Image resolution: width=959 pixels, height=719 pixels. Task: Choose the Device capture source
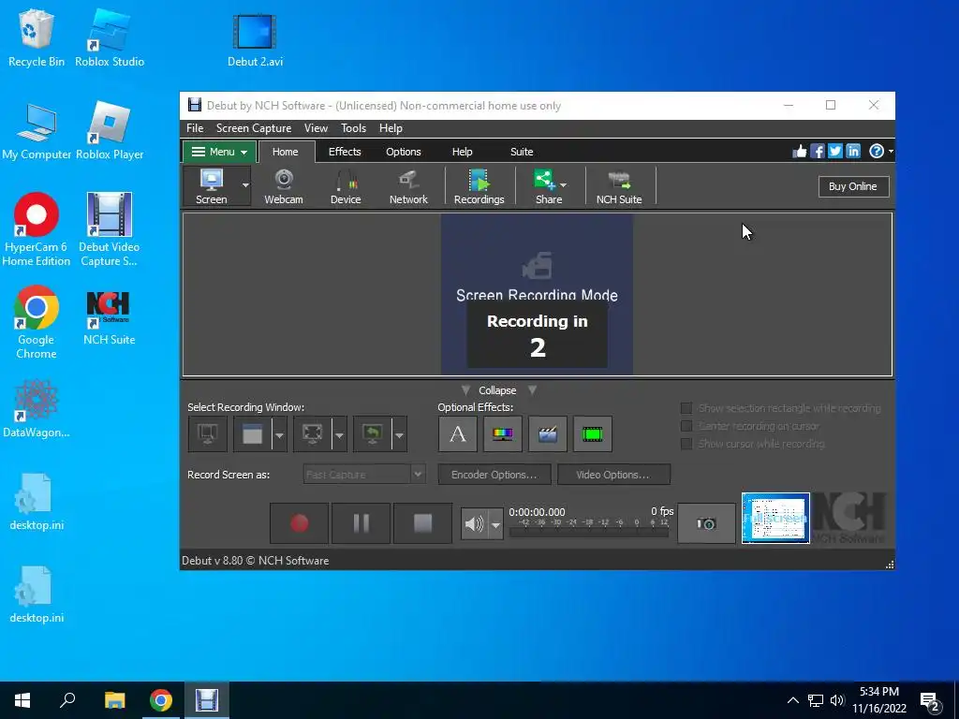346,186
